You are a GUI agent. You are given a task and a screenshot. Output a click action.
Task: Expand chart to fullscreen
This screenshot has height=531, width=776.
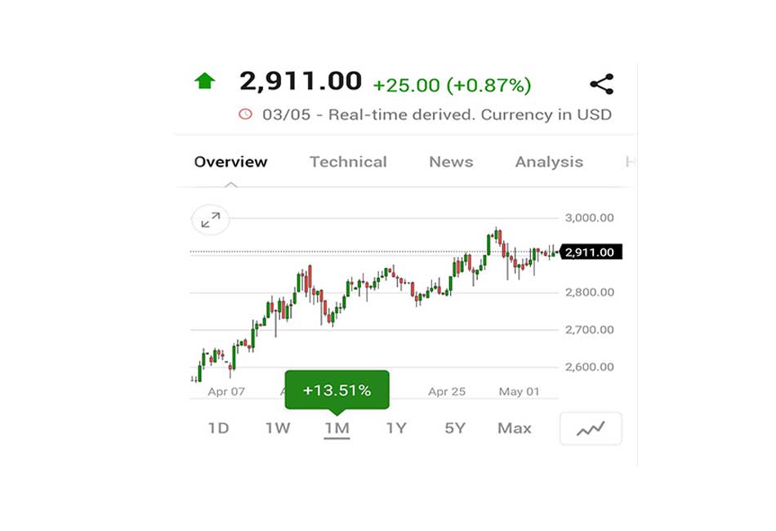point(210,220)
